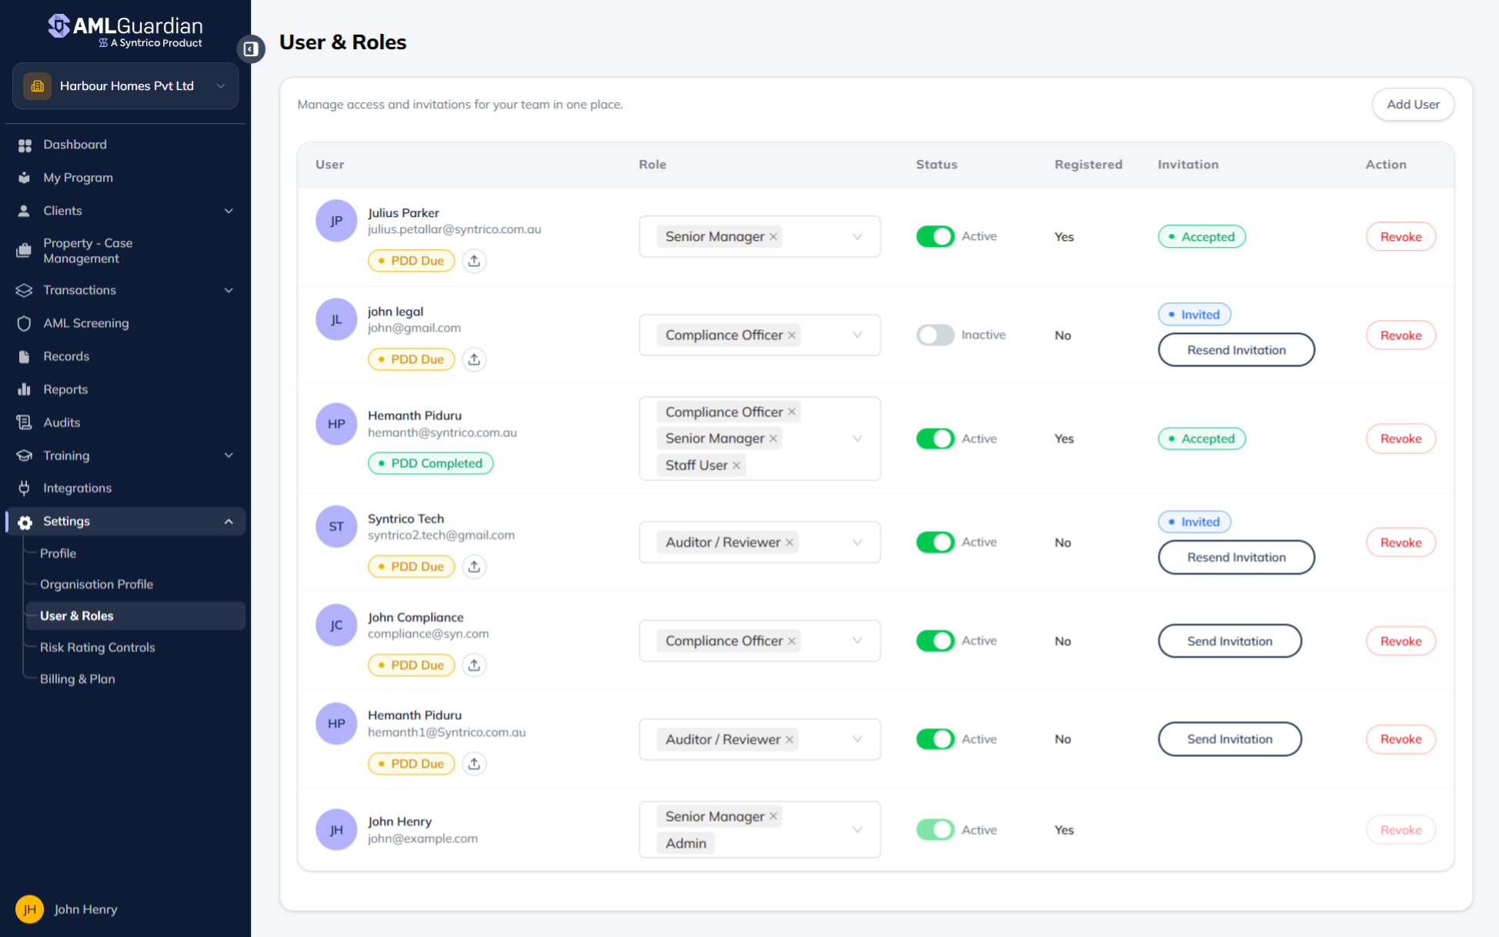Toggle Julius Parker's Active status switch
1499x937 pixels.
[935, 236]
